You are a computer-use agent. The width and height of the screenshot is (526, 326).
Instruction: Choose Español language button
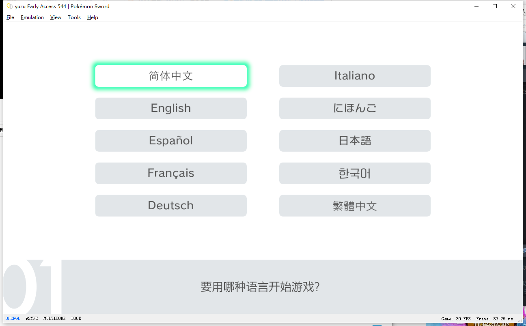[171, 141]
